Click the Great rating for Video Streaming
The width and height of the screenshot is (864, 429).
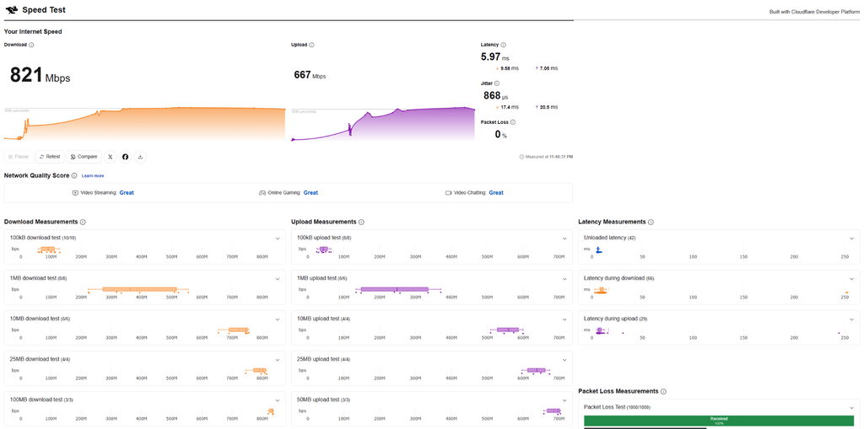point(127,193)
